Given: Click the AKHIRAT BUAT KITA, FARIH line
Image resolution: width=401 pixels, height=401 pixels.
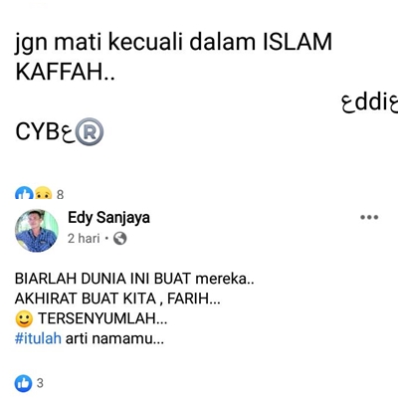Looking at the screenshot, I should coord(117,299).
